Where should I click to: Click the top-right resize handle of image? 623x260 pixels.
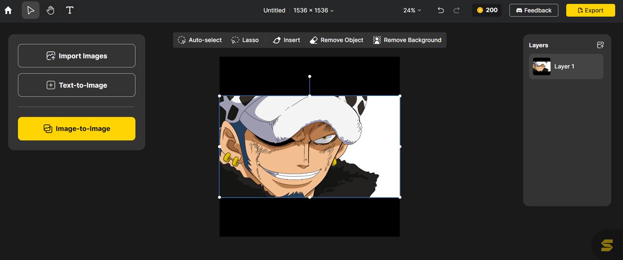(400, 96)
